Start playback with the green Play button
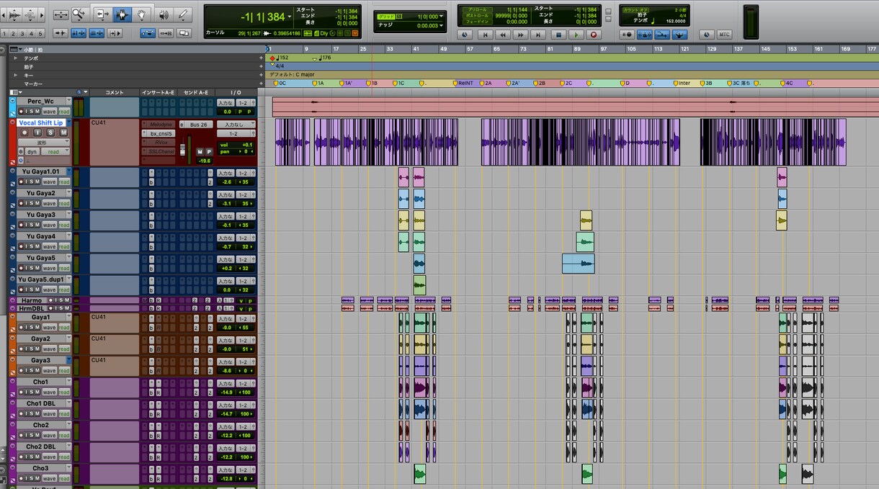This screenshot has width=879, height=489. click(576, 35)
